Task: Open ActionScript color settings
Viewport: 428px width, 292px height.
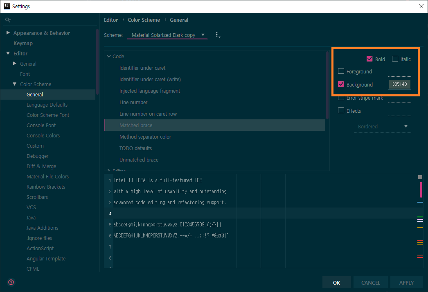Action: tap(40, 249)
